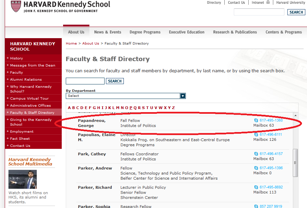Click the directory SEARCH button
The height and width of the screenshot is (208, 307).
coord(115,81)
